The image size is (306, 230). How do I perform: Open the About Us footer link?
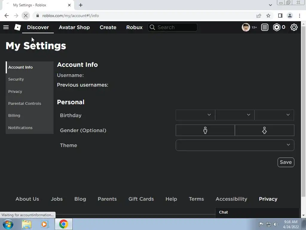tap(27, 199)
